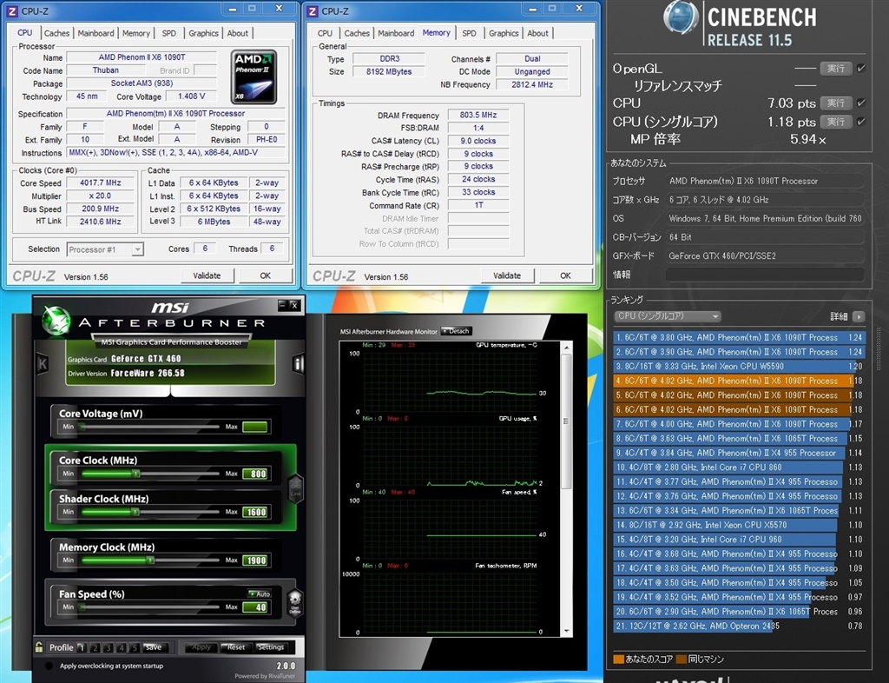Image resolution: width=889 pixels, height=683 pixels.
Task: Open the Afterburner information i icon
Action: pyautogui.click(x=298, y=364)
